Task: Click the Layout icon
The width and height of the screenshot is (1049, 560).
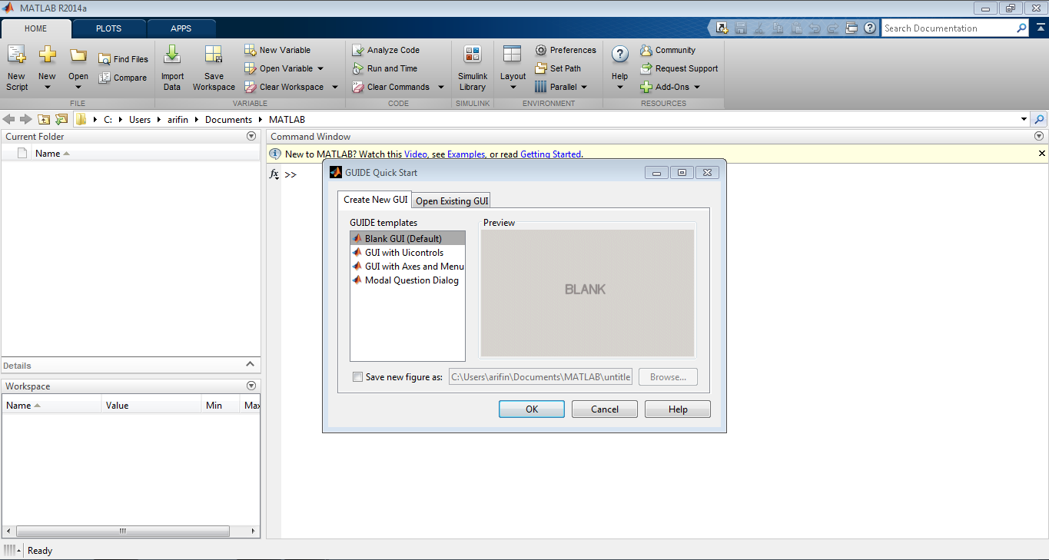Action: (x=513, y=55)
